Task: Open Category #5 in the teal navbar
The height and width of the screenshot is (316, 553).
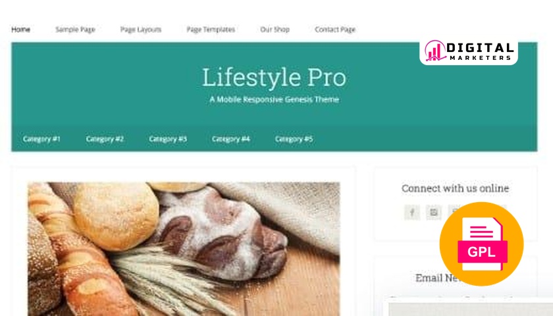Action: 294,139
